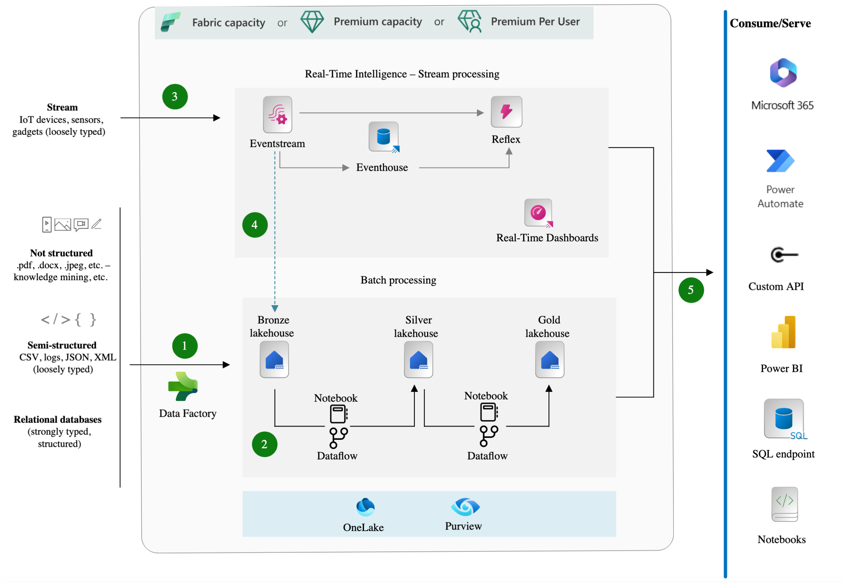Click 'Real-Time Intelligence – Stream processing' title
Screen dimensions: 843x583
(x=402, y=74)
